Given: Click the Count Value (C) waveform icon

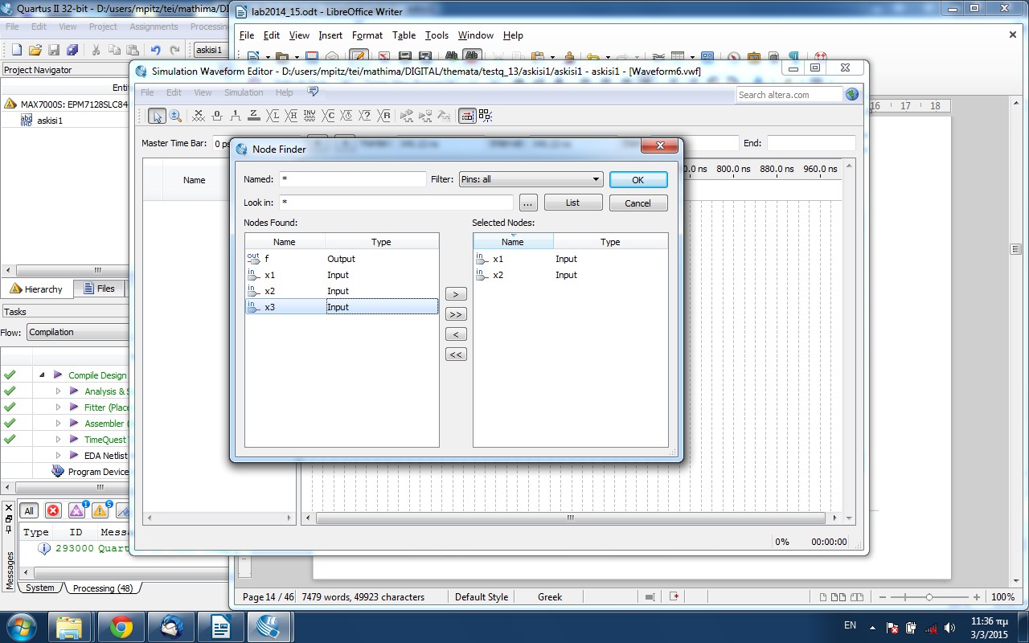Looking at the screenshot, I should [x=328, y=116].
